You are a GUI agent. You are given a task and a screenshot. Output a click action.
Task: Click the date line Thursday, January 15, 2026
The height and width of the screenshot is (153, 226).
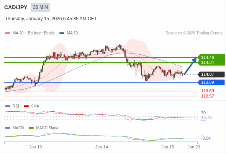[51, 19]
